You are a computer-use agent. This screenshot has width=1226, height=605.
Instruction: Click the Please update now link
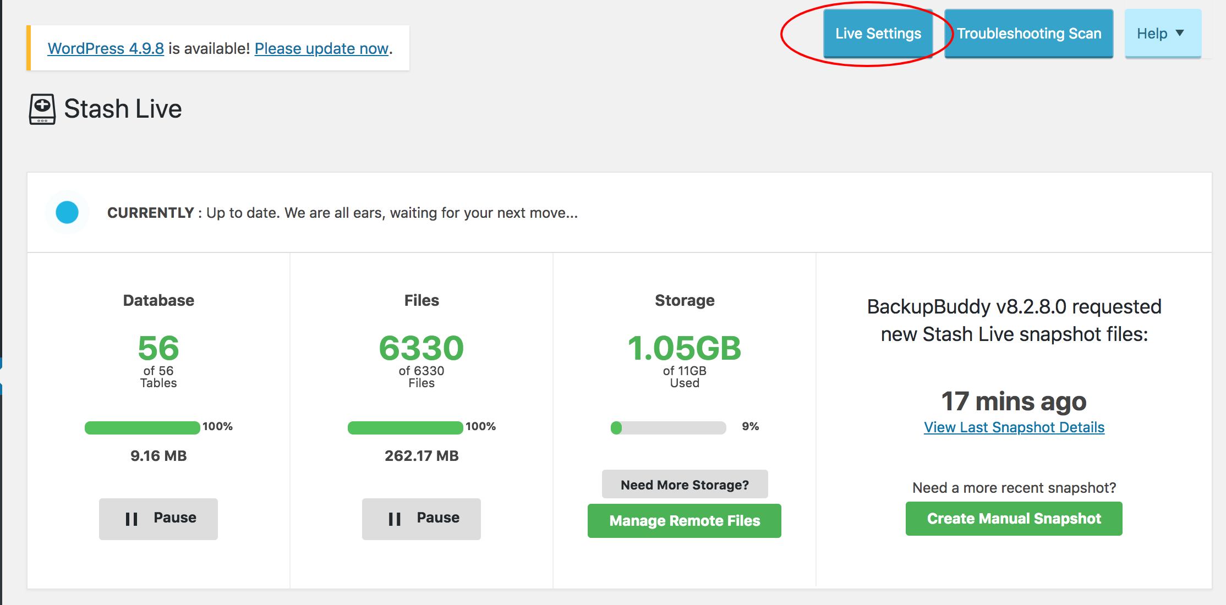point(321,48)
